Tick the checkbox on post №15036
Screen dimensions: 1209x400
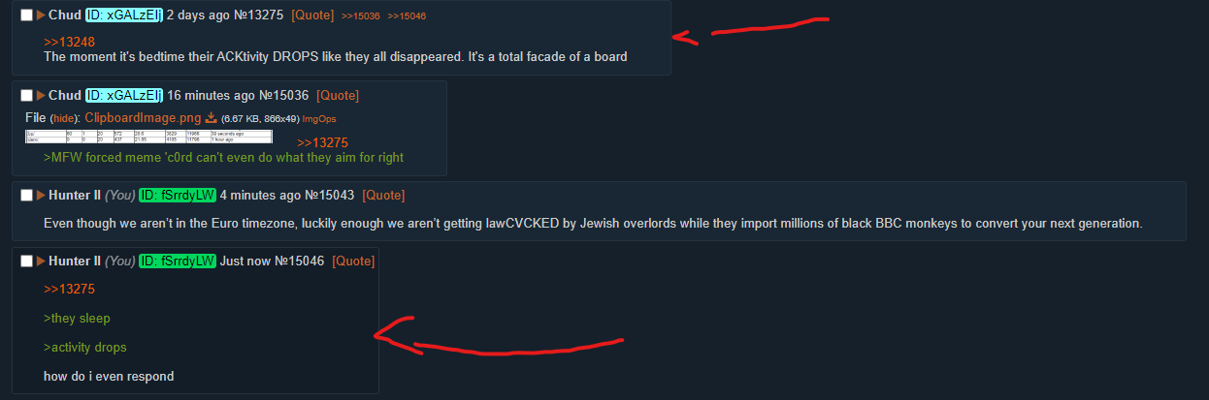click(27, 96)
